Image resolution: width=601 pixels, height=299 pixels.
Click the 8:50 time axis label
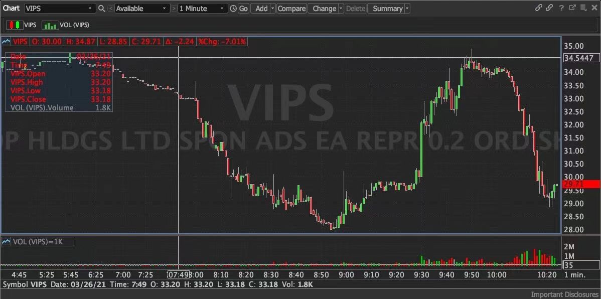click(322, 275)
